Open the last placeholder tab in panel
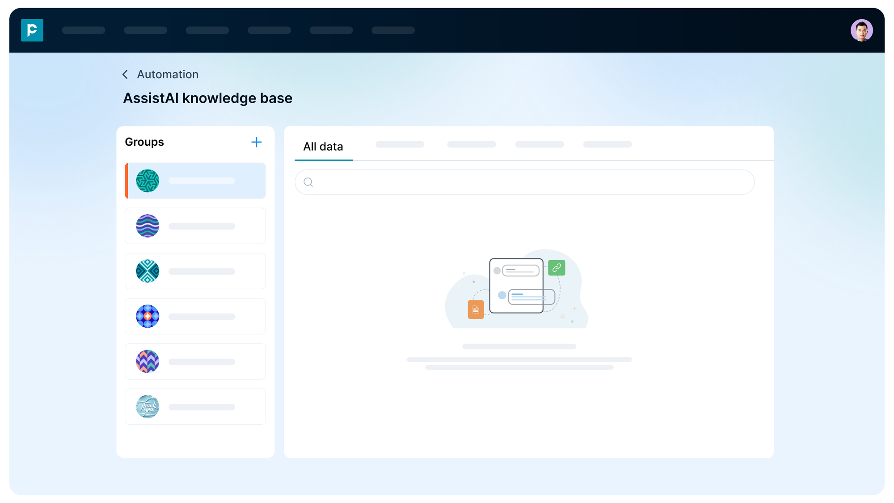 tap(607, 144)
